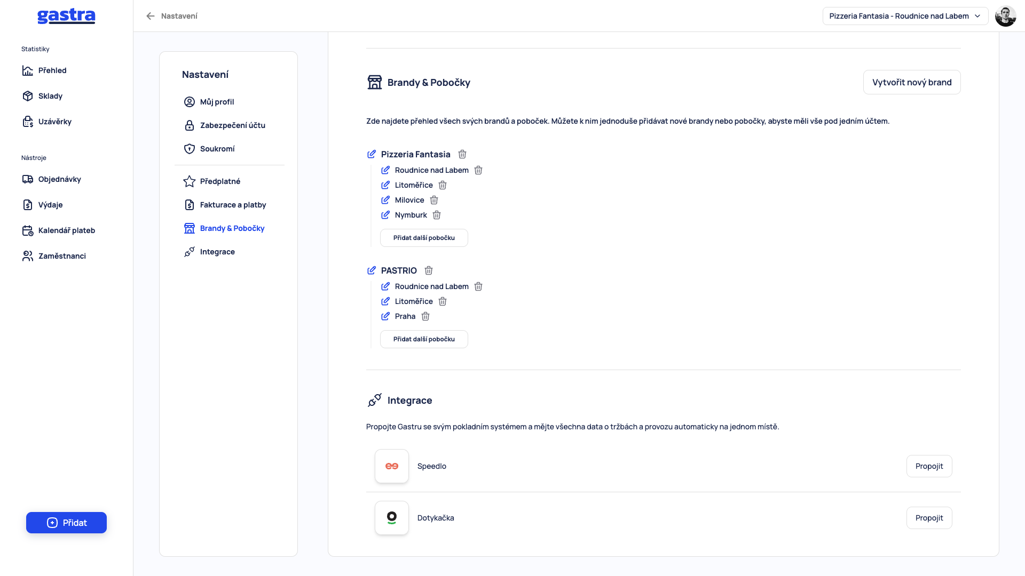
Task: Delete PASTRIO's Roudnice nad Labem branch
Action: (x=478, y=286)
